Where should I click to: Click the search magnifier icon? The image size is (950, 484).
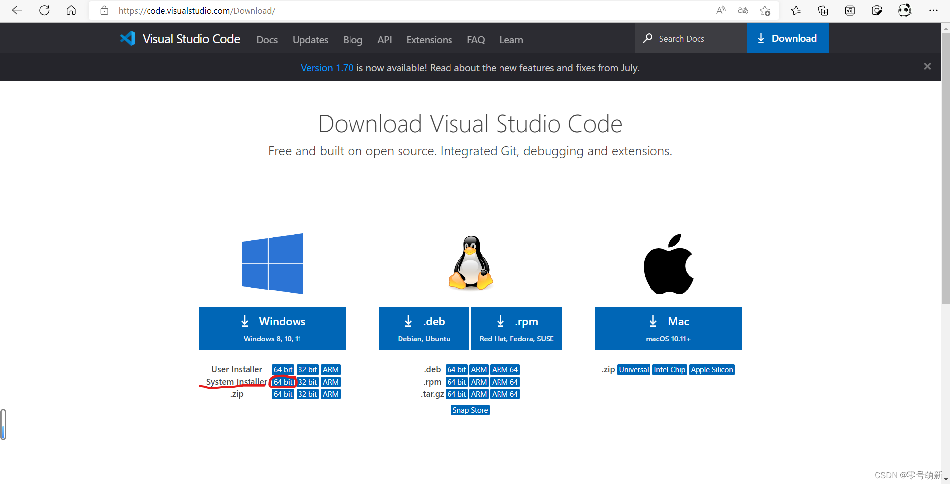pos(648,38)
